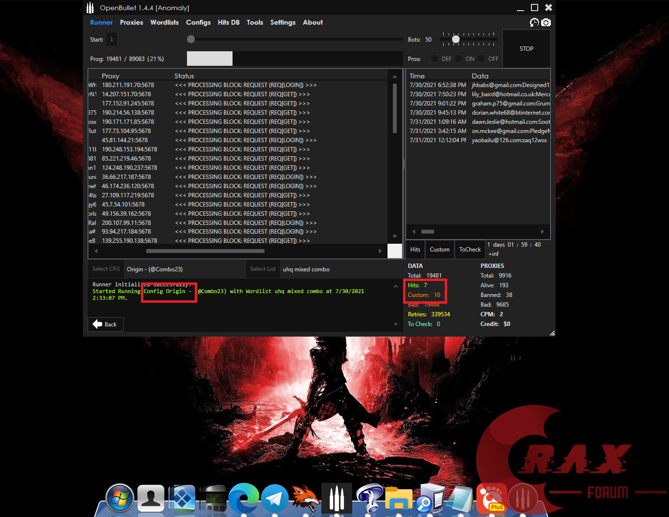
Task: Disable proxies with the OFF radio button
Action: coord(481,59)
